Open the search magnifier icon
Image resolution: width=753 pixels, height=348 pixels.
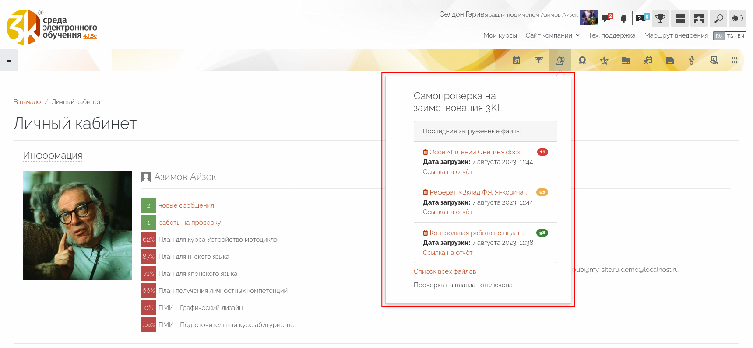point(718,18)
